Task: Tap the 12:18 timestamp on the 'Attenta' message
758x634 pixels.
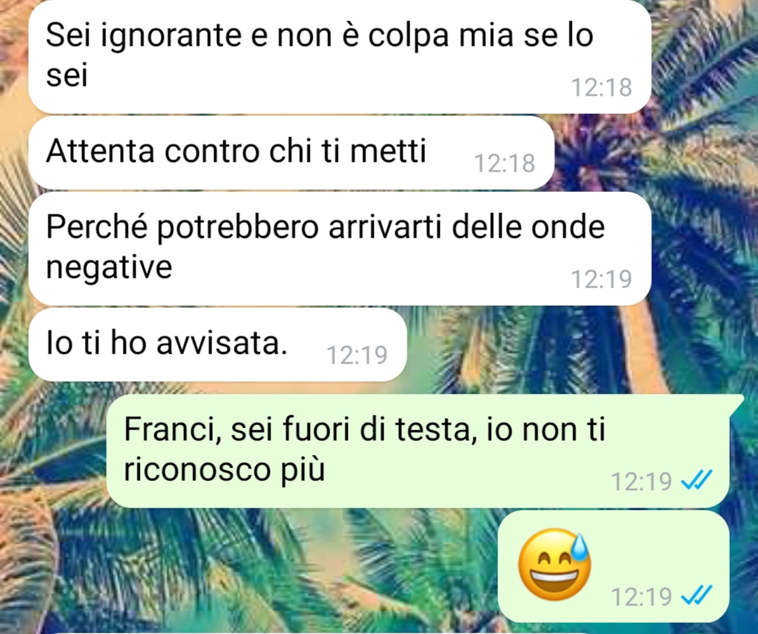Action: click(x=504, y=164)
